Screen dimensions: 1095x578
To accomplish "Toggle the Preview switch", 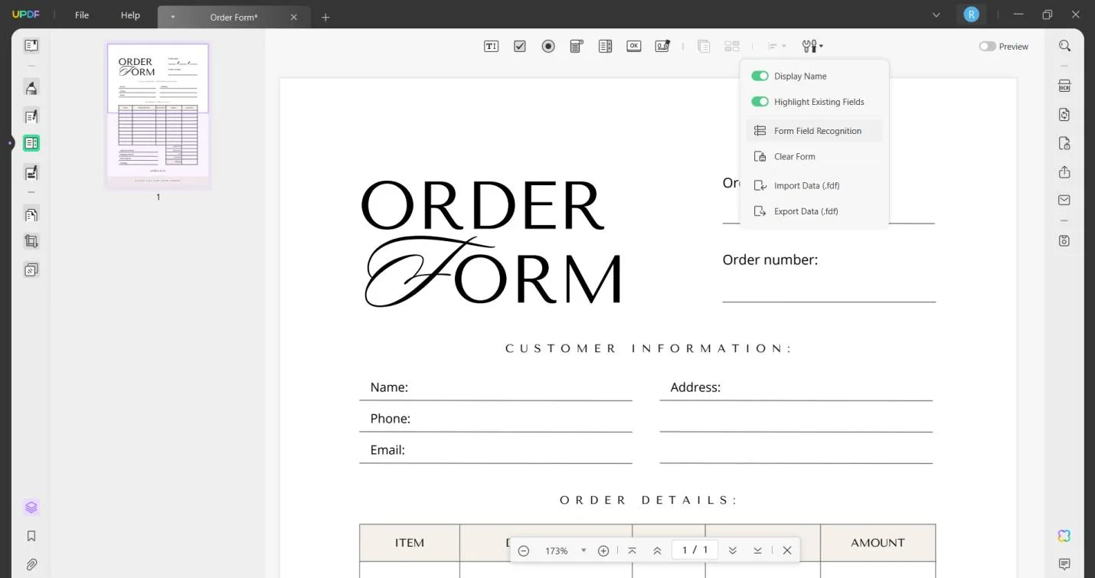I will click(x=987, y=47).
